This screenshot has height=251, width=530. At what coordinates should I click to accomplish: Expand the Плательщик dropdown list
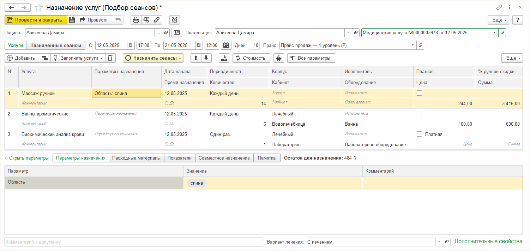tap(348, 32)
